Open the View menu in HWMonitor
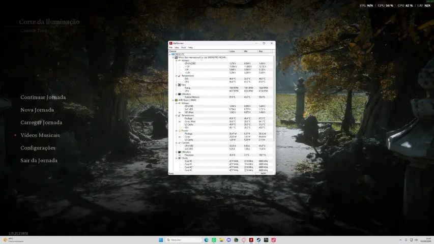This screenshot has height=244, width=434. (x=177, y=48)
